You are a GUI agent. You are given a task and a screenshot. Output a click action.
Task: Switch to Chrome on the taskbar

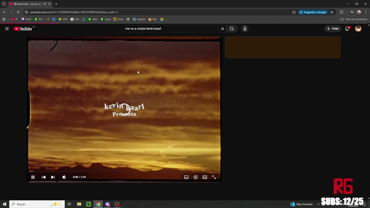(x=98, y=204)
